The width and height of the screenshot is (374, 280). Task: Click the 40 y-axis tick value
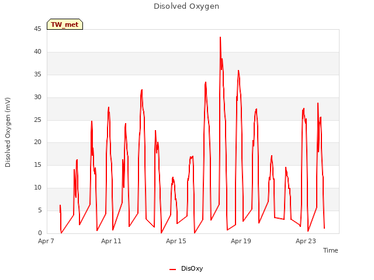tap(37, 52)
